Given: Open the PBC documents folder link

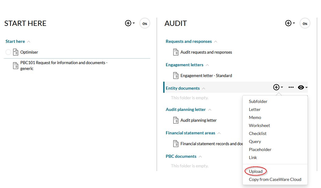Looking at the screenshot, I should pyautogui.click(x=181, y=156).
